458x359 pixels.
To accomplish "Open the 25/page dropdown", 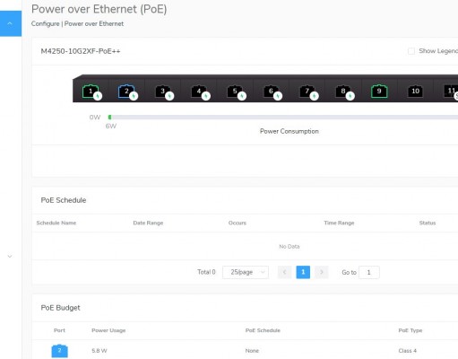I will tap(246, 272).
